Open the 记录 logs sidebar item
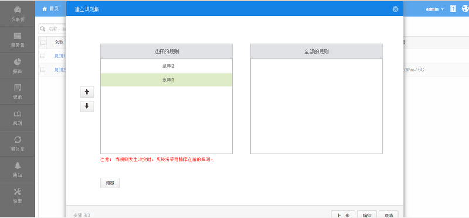 click(x=18, y=92)
